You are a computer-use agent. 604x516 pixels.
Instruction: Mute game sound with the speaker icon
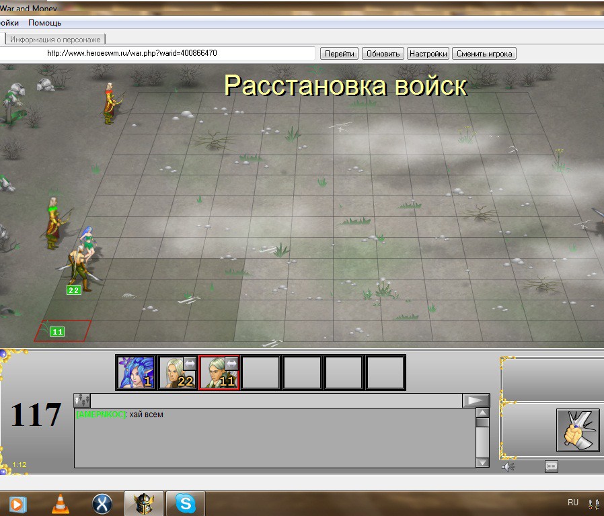(x=508, y=467)
